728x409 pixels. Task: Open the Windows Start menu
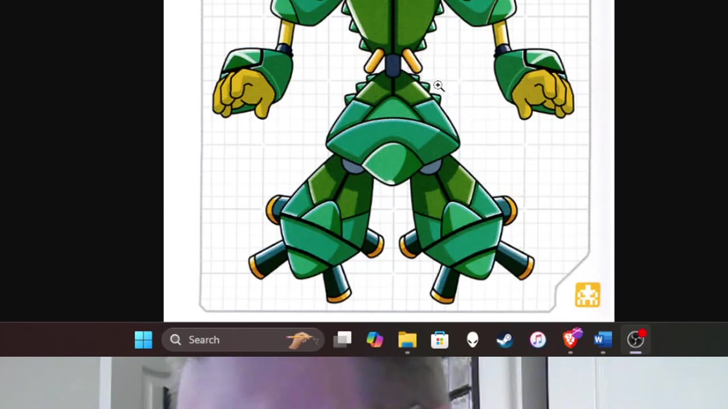pos(143,340)
